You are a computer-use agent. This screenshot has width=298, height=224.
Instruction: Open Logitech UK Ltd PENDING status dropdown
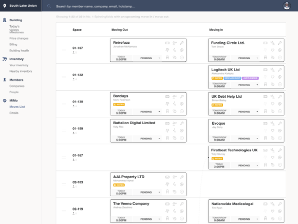[x=245, y=85]
